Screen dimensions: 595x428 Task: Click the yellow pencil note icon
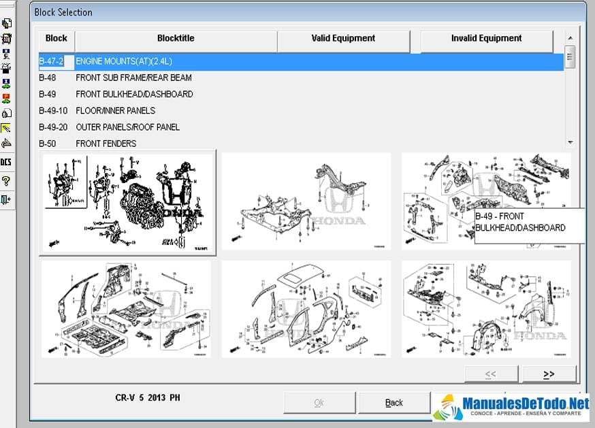point(6,128)
